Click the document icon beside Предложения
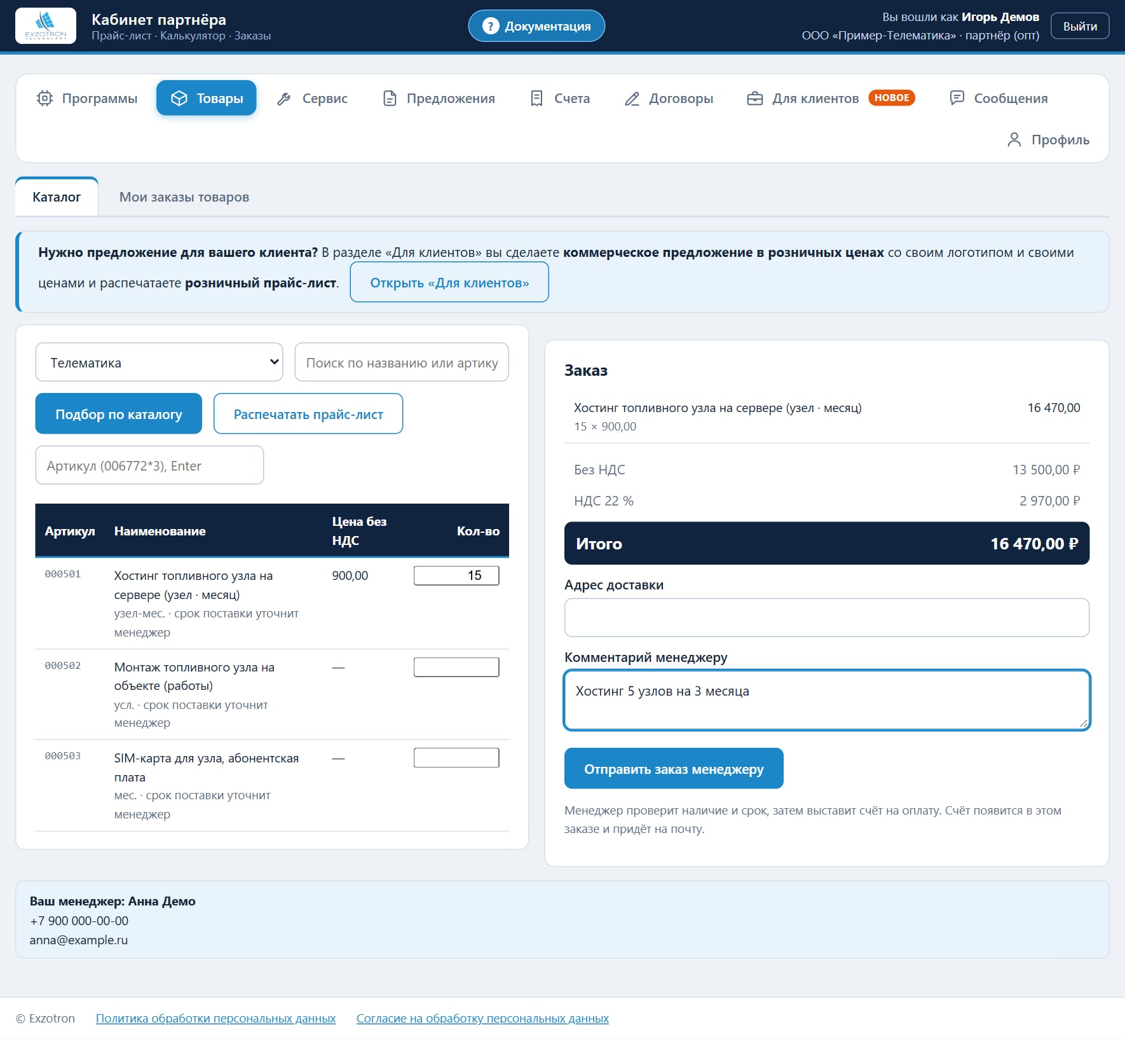 click(390, 99)
